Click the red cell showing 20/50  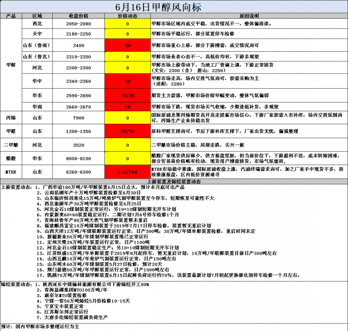(x=127, y=131)
